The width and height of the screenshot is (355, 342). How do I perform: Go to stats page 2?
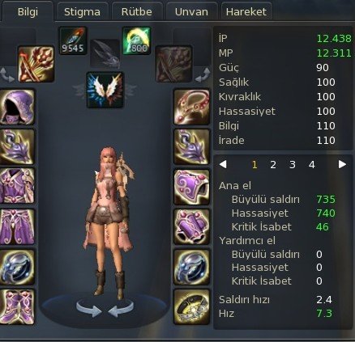273,164
